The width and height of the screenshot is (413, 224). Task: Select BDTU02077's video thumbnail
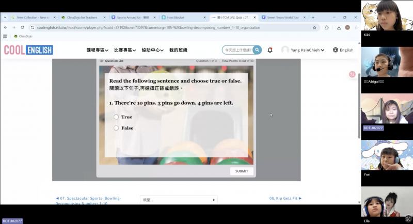tap(387, 108)
